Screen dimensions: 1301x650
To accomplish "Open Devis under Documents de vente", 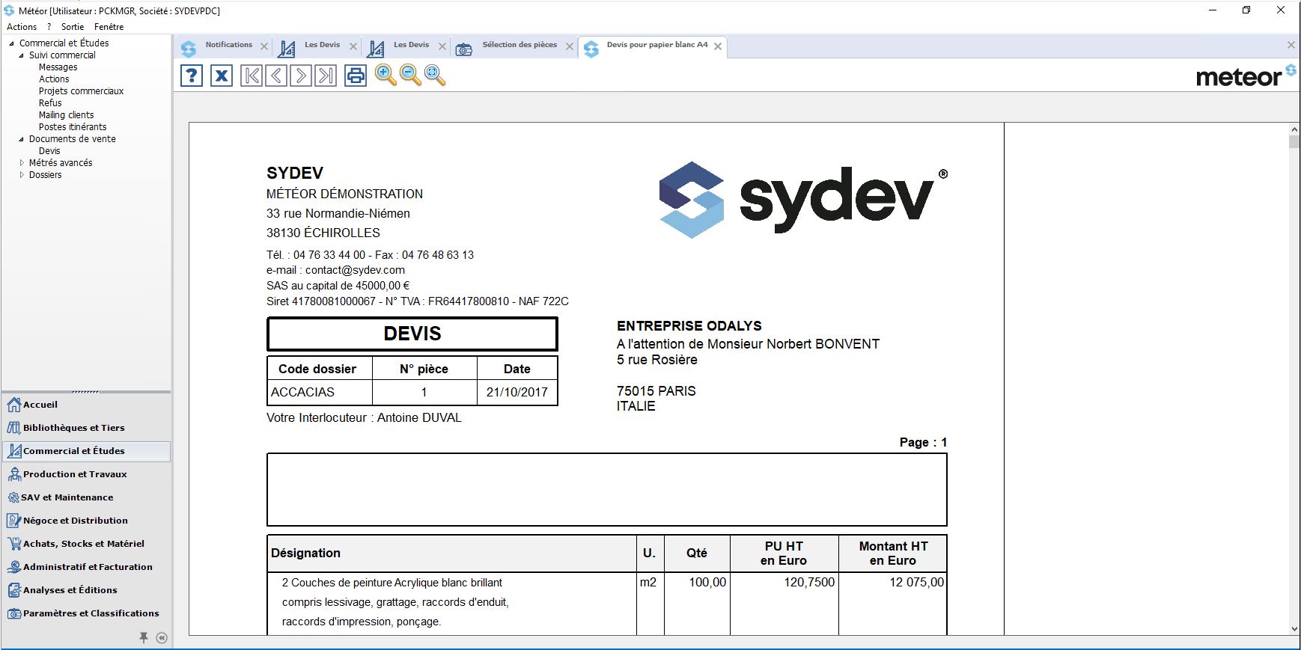I will pos(49,151).
